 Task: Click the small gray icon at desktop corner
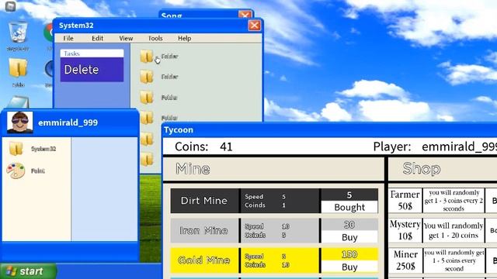pyautogui.click(x=10, y=6)
